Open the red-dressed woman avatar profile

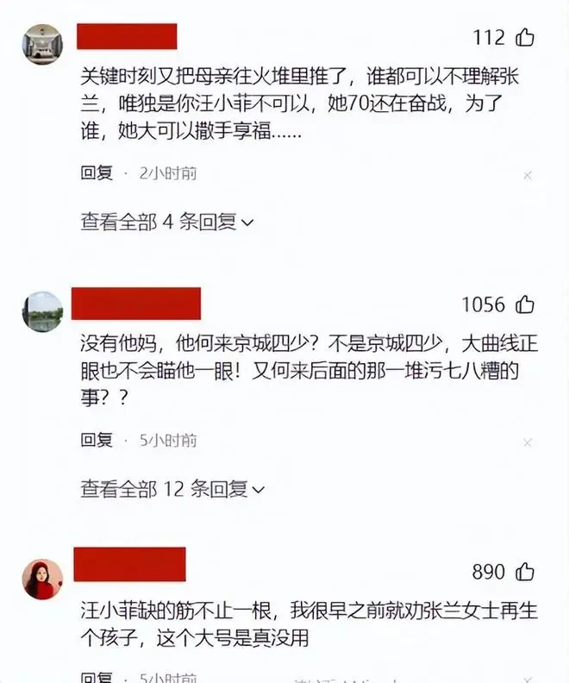[42, 580]
